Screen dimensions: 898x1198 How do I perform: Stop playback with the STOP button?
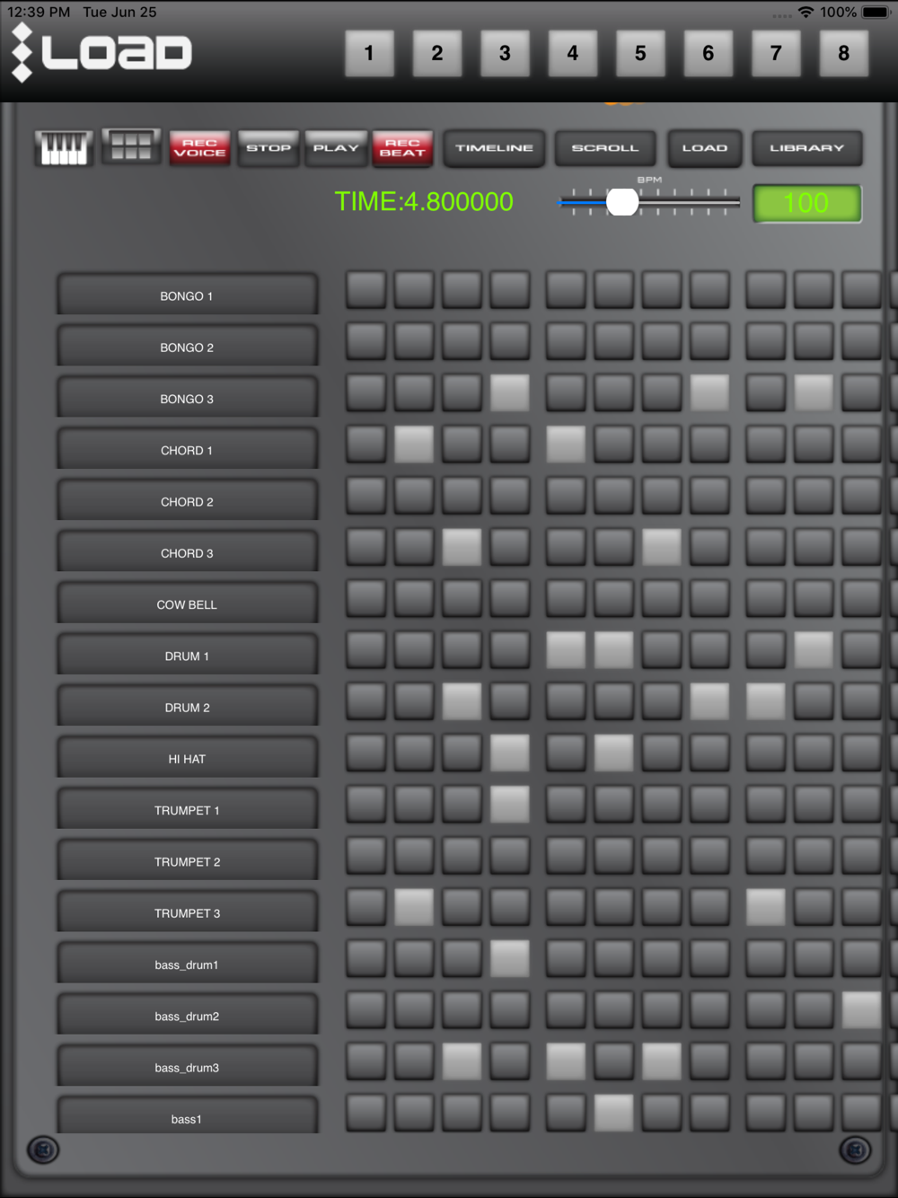tap(269, 148)
